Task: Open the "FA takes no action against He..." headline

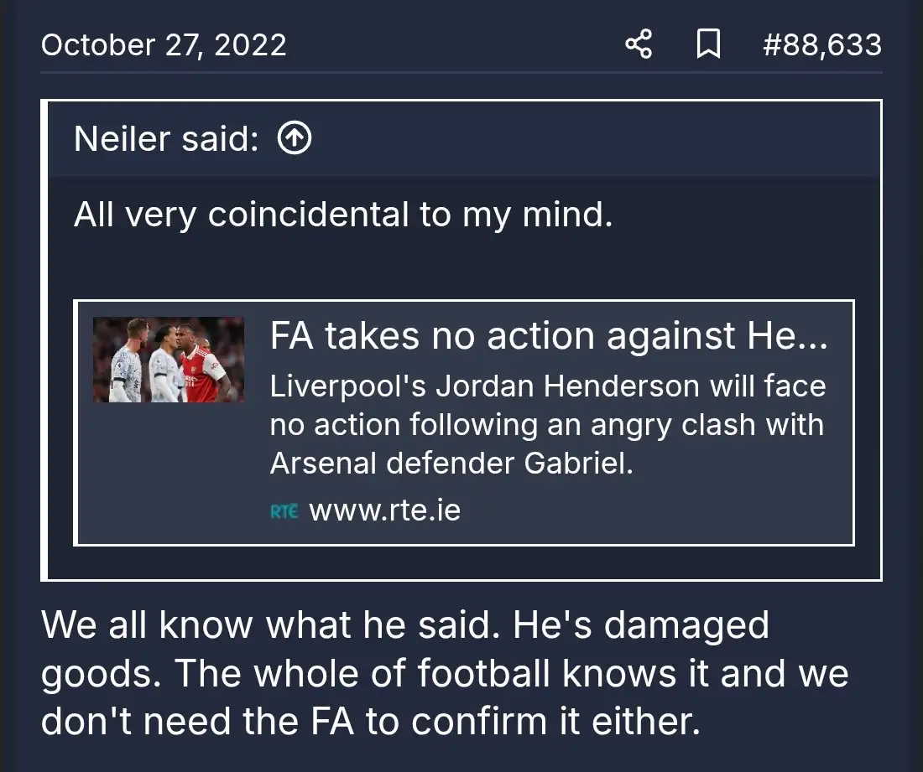Action: (549, 337)
